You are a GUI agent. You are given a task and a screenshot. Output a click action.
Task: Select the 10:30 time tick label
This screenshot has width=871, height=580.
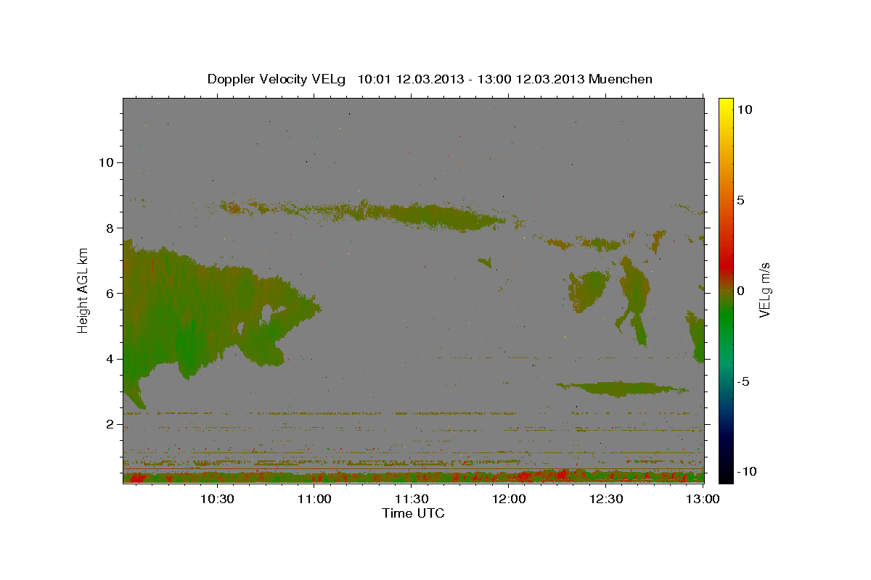coord(217,499)
